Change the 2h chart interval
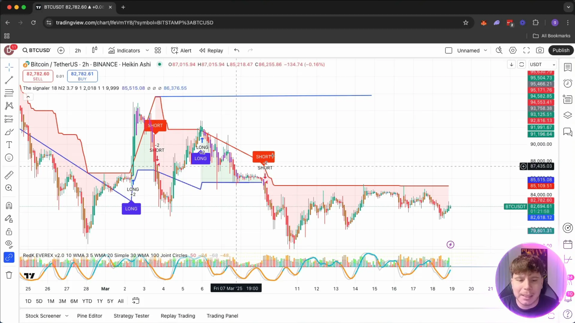Viewport: 575px width, 323px height. click(x=78, y=51)
